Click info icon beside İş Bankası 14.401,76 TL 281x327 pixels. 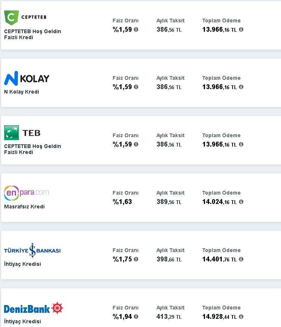tap(241, 259)
